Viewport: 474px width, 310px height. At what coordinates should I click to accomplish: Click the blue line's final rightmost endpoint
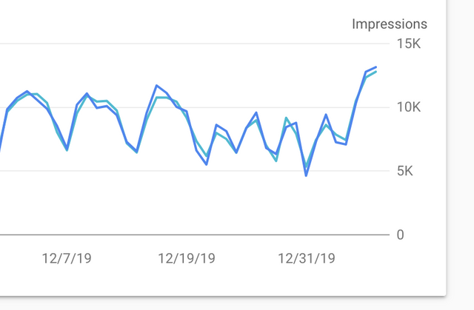pos(375,67)
